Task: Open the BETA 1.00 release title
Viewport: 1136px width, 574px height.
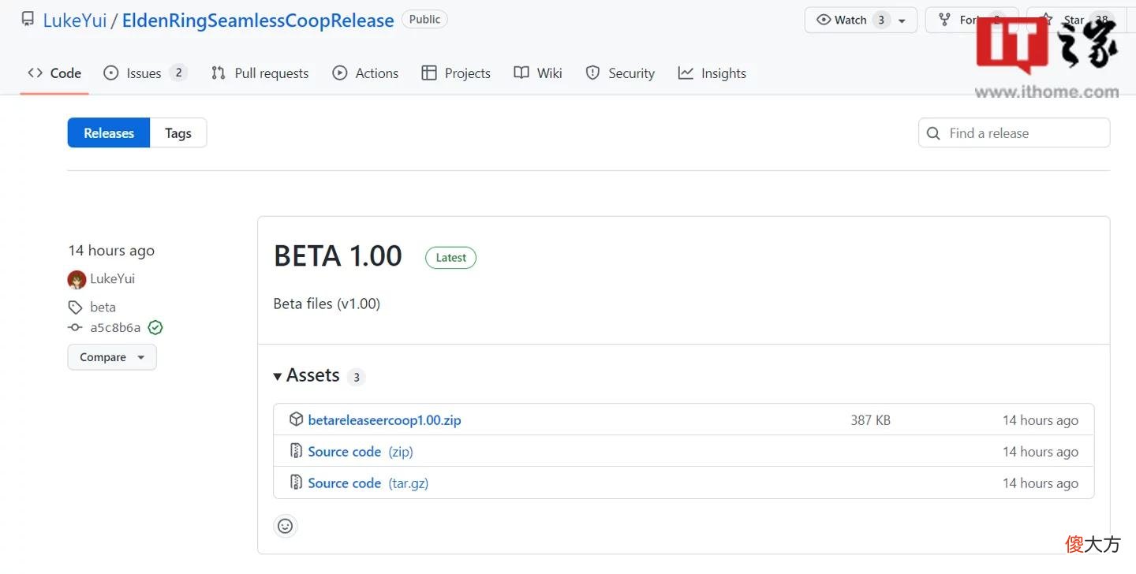Action: point(338,256)
